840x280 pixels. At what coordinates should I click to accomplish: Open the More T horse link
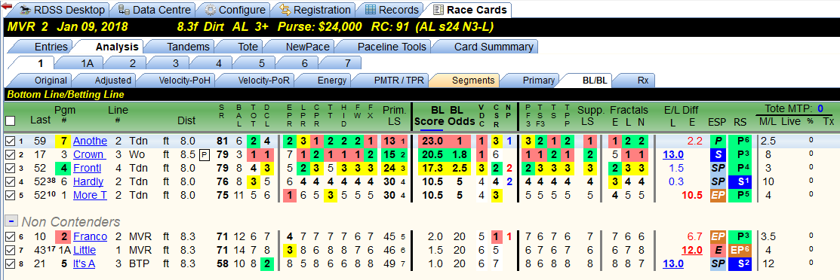click(90, 195)
